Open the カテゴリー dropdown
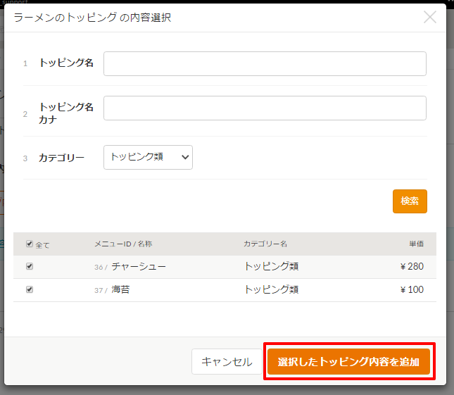Screen dimensions: 454x395 pyautogui.click(x=148, y=158)
